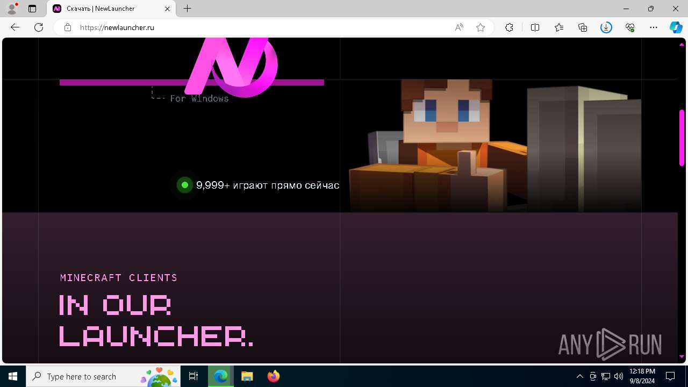
Task: Open the tab actions menu icon
Action: [32, 9]
